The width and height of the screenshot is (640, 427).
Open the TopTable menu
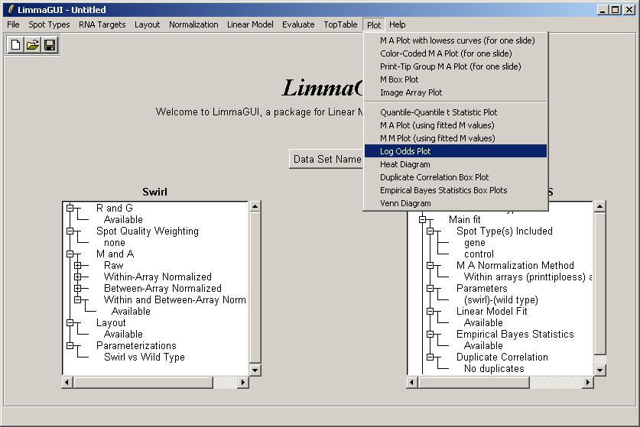point(340,24)
